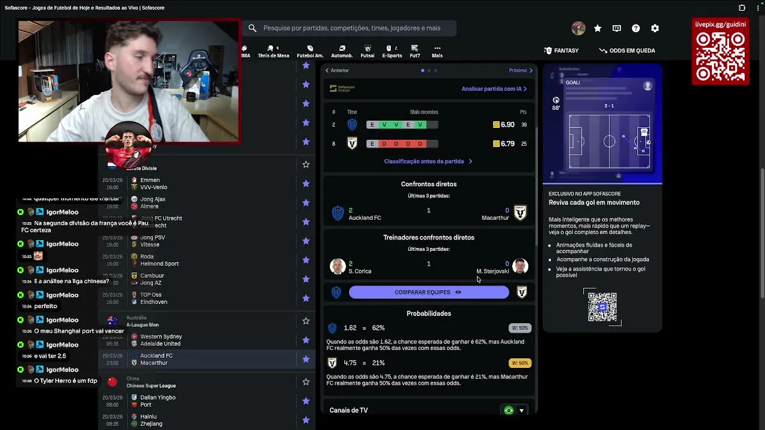The image size is (765, 430).
Task: Open the browser extensions puzzle icon
Action: click(742, 8)
